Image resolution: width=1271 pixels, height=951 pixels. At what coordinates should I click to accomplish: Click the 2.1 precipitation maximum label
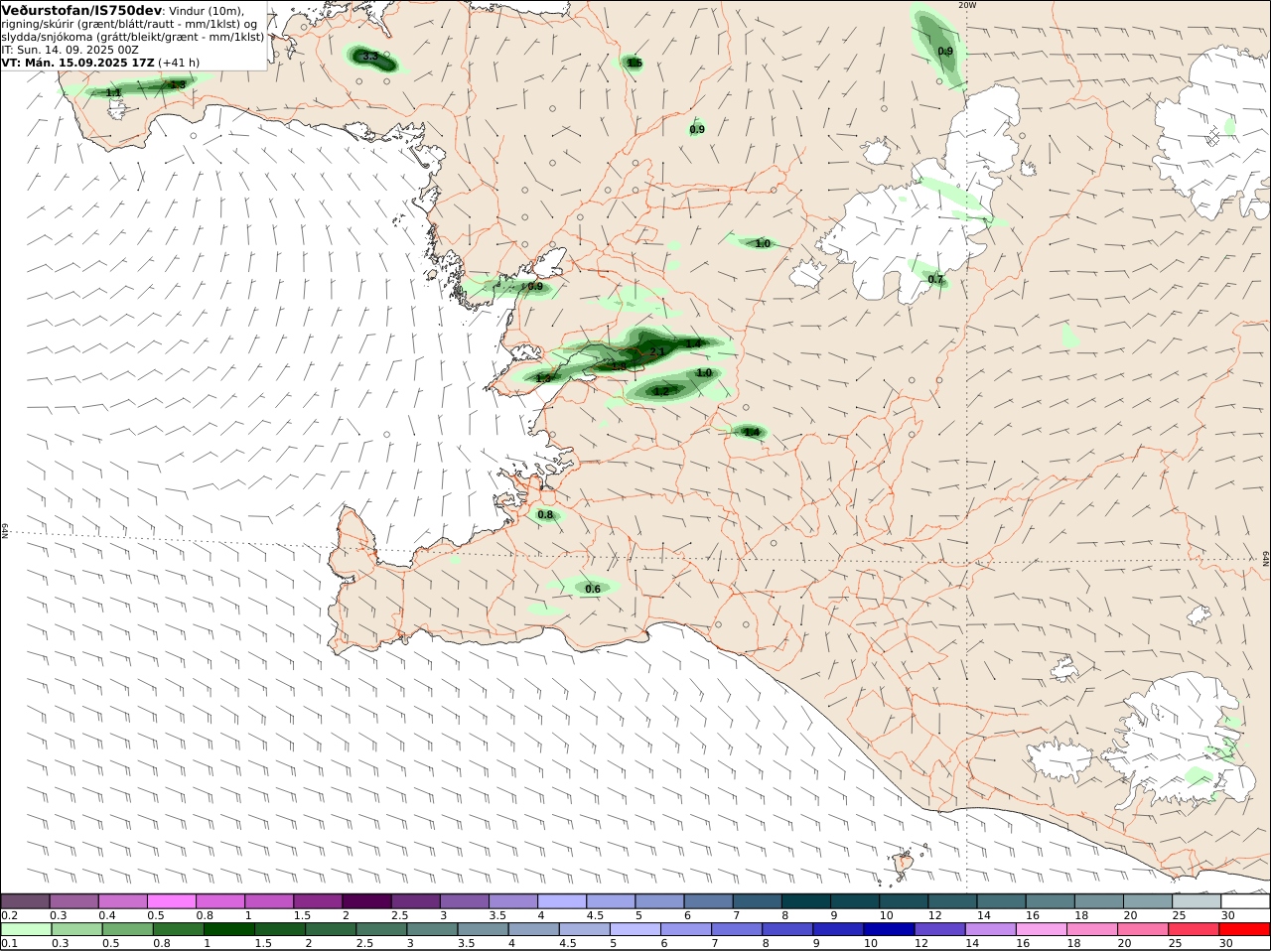[x=656, y=351]
